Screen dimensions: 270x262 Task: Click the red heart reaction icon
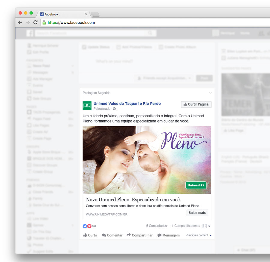coord(89,226)
